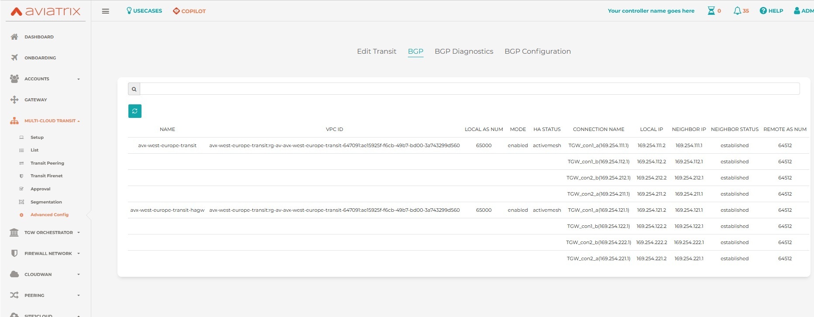Open Transit Peering menu item
Viewport: 814px width, 317px height.
[x=47, y=163]
